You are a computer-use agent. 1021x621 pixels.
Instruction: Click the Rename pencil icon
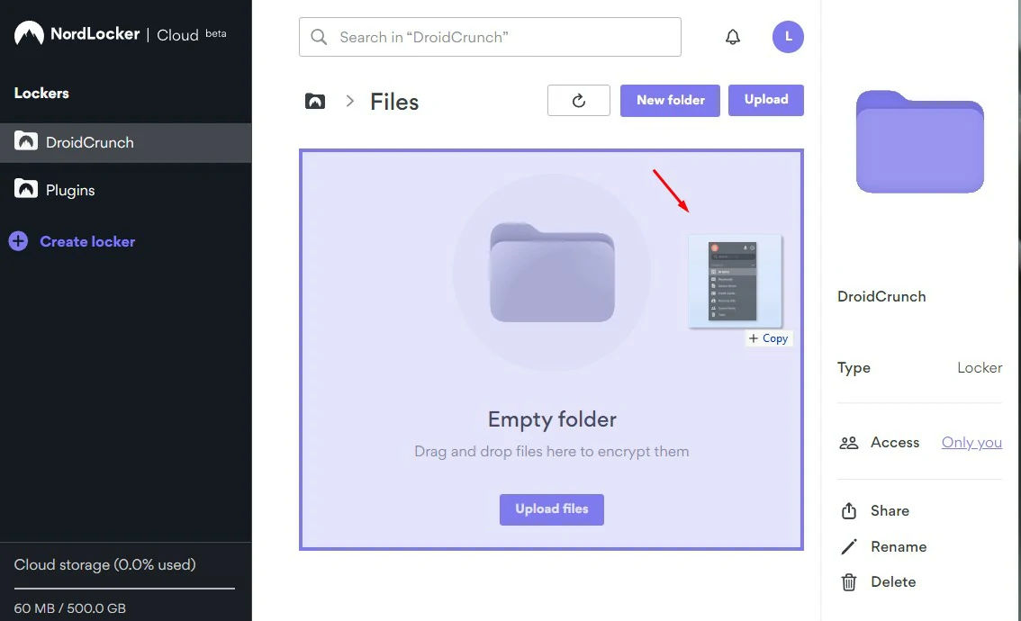click(x=848, y=547)
